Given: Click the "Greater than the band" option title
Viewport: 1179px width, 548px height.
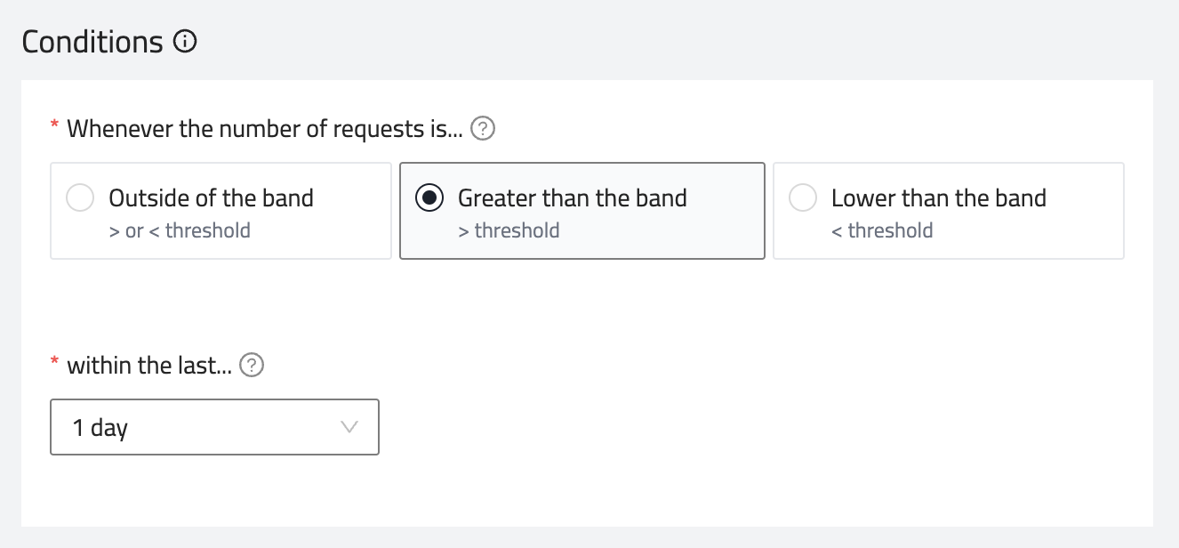Looking at the screenshot, I should 572,197.
